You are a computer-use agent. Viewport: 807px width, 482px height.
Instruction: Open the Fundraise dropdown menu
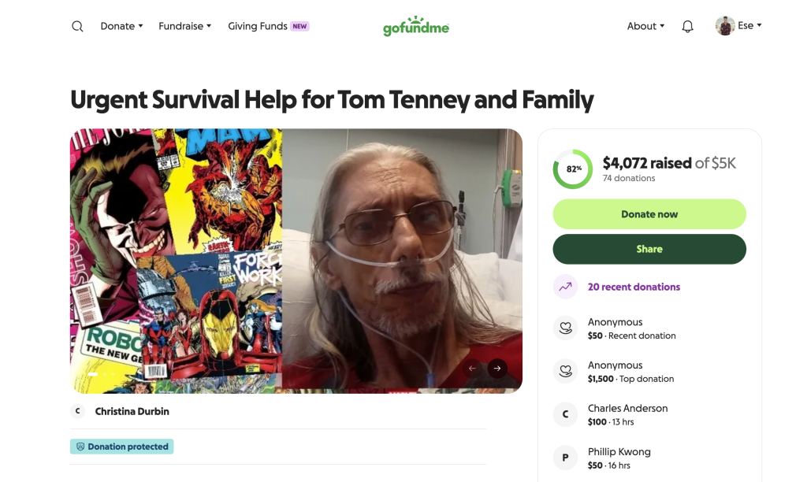click(x=184, y=26)
